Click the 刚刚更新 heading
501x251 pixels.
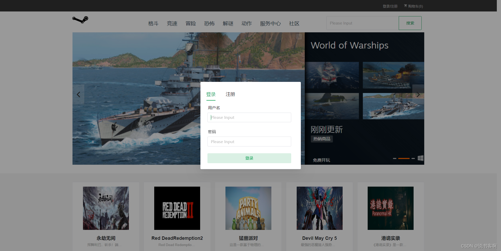coord(327,130)
